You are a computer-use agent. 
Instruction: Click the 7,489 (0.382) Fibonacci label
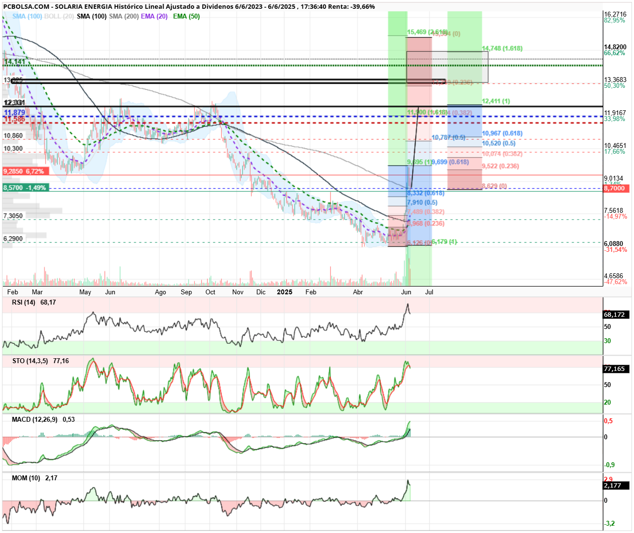(x=426, y=212)
